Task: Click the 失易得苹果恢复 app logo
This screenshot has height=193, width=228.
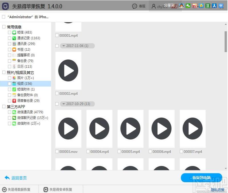Action: 5,6
